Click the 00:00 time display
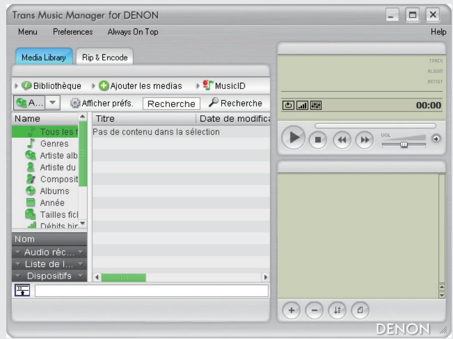Image resolution: width=453 pixels, height=339 pixels. pyautogui.click(x=429, y=105)
